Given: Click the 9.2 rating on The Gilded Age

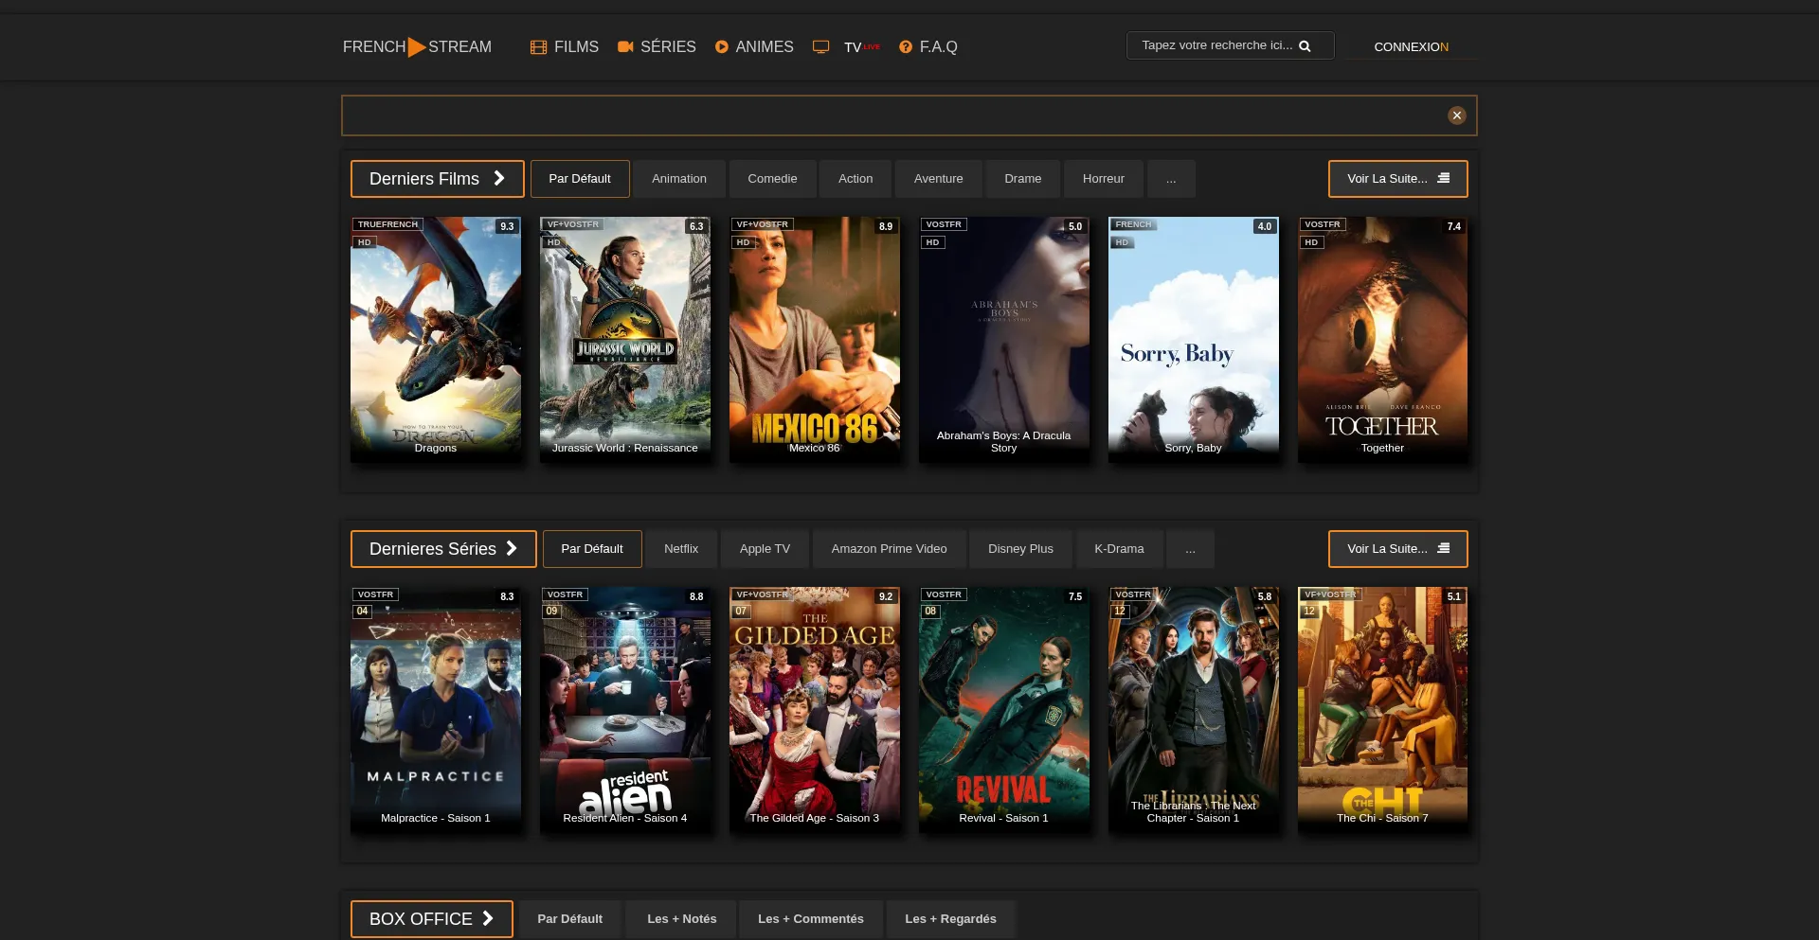Looking at the screenshot, I should 886,596.
